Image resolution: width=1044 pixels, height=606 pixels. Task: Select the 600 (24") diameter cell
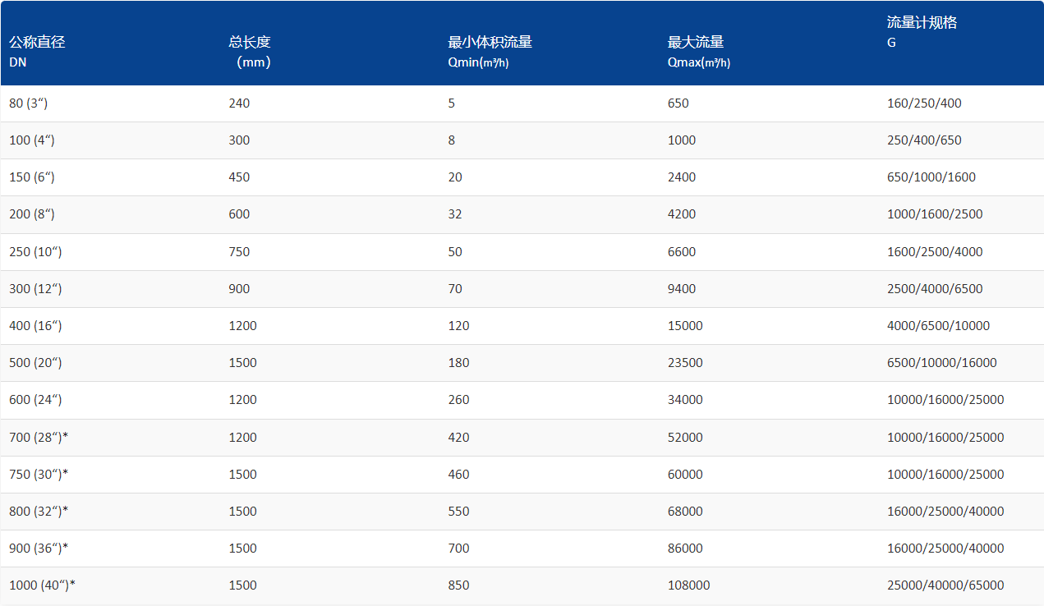[x=35, y=400]
